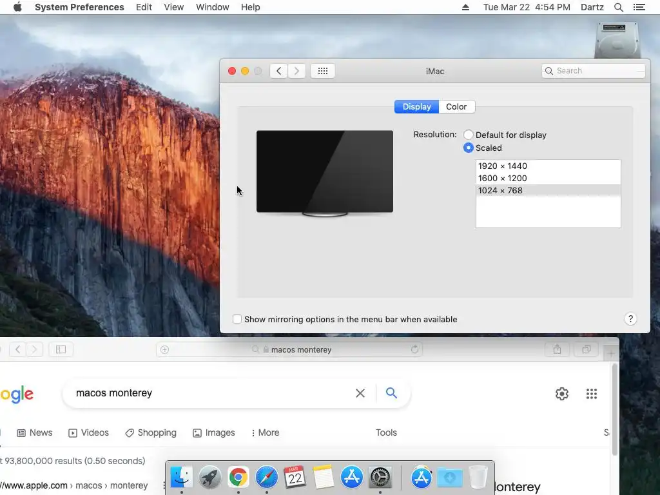The width and height of the screenshot is (660, 495).
Task: Click the display preview image
Action: (x=325, y=173)
